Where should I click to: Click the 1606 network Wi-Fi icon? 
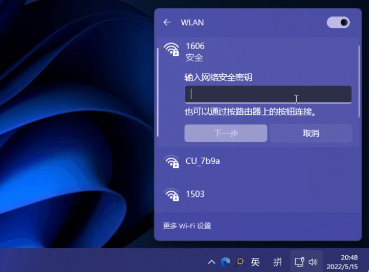click(172, 50)
